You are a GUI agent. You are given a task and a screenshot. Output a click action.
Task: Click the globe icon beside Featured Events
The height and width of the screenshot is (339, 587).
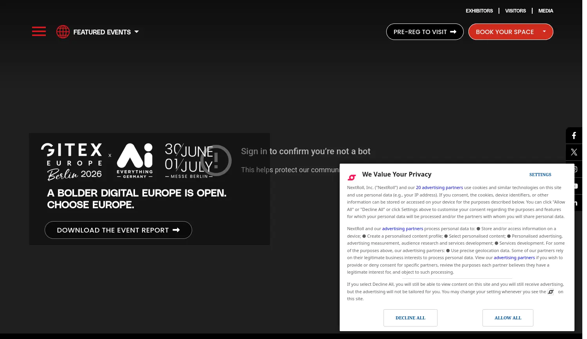[x=63, y=32]
